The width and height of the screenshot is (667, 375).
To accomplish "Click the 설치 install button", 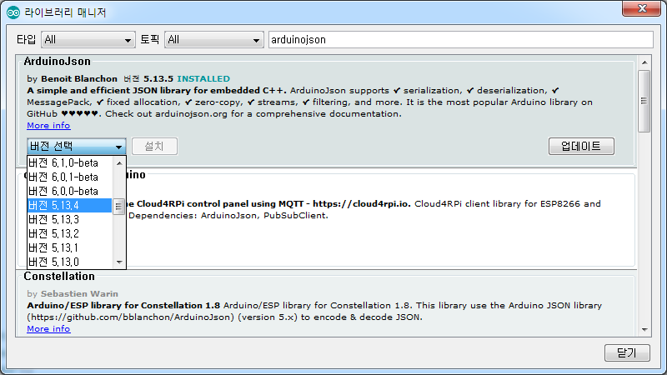I will 154,147.
